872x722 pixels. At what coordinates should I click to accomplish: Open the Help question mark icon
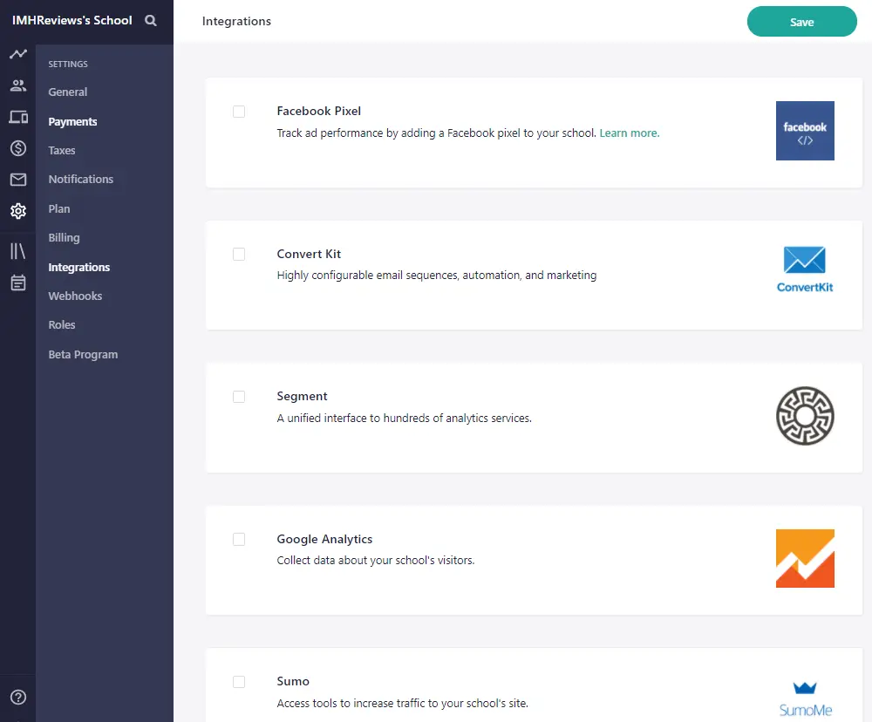pyautogui.click(x=18, y=697)
